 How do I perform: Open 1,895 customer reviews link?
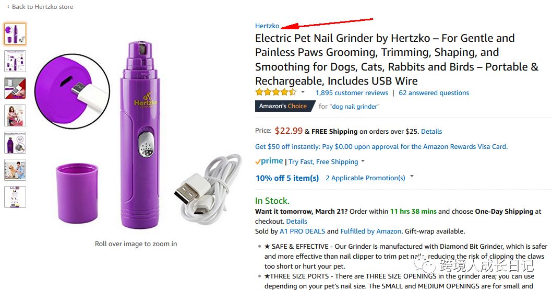coord(352,92)
